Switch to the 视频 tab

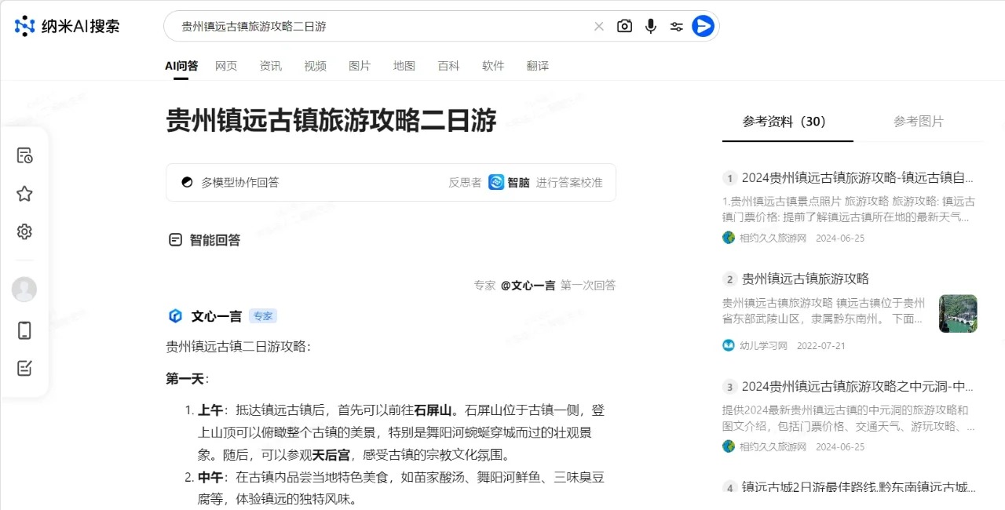(315, 66)
